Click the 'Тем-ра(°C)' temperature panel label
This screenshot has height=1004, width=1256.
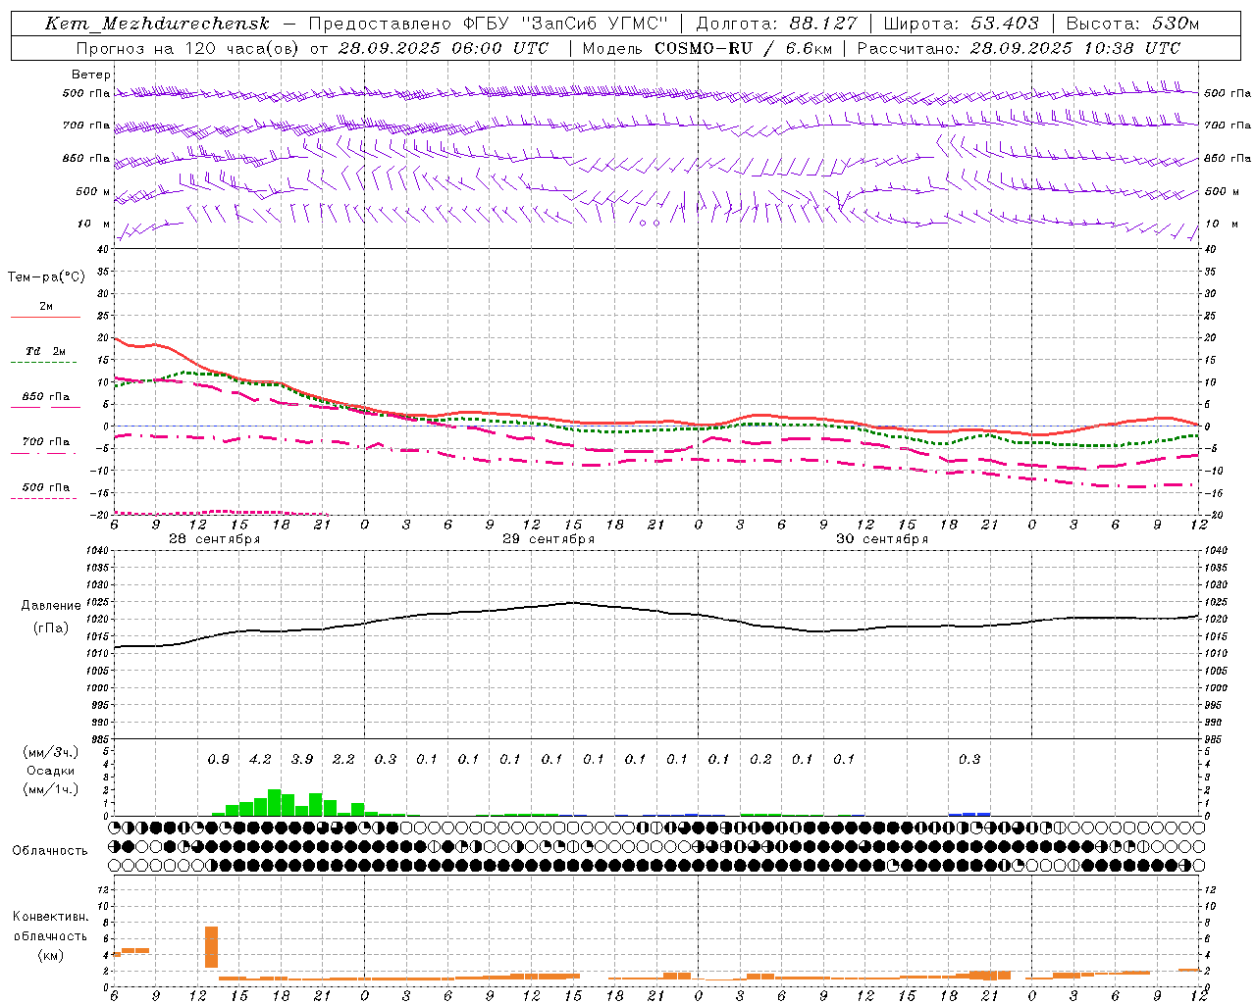46,277
